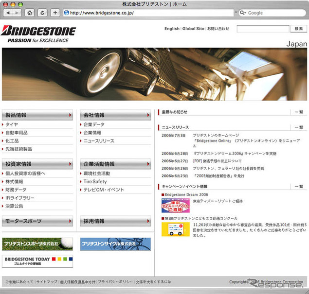Screen dimensions: 309x294
Task: Click the red arrow on モータースポーツ header
Action: pyautogui.click(x=70, y=221)
